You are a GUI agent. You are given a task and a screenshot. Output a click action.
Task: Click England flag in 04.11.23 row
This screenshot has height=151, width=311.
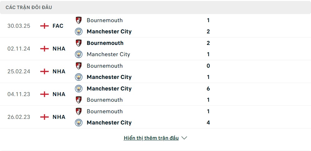pos(44,94)
